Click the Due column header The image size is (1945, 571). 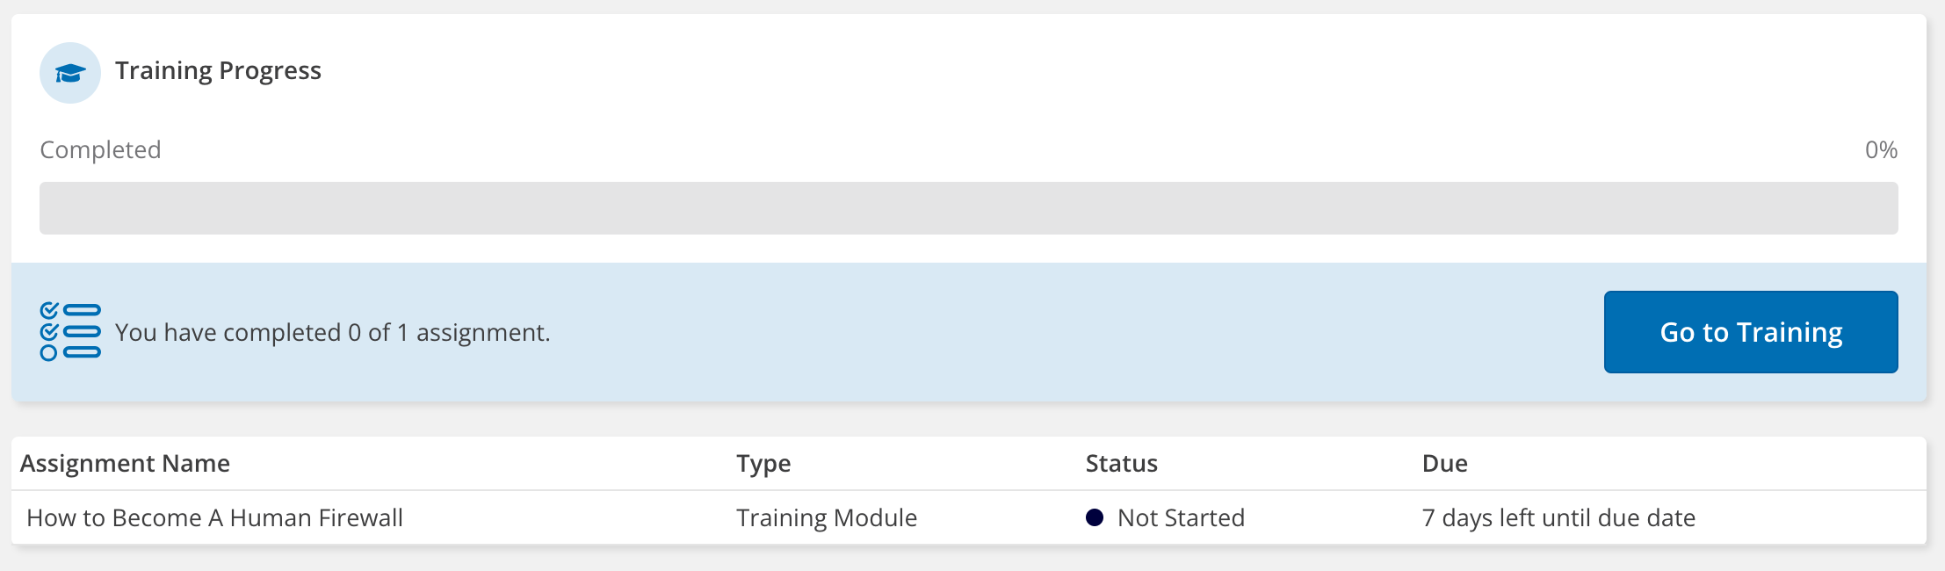1444,464
